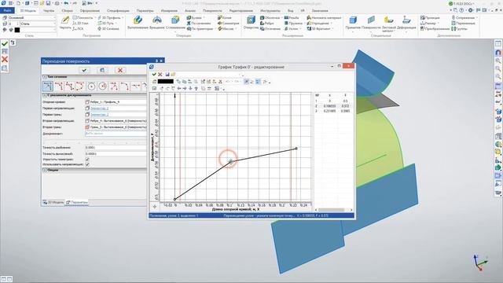Click the end node of graph curve
Screen dimensions: 503x283
coord(296,149)
